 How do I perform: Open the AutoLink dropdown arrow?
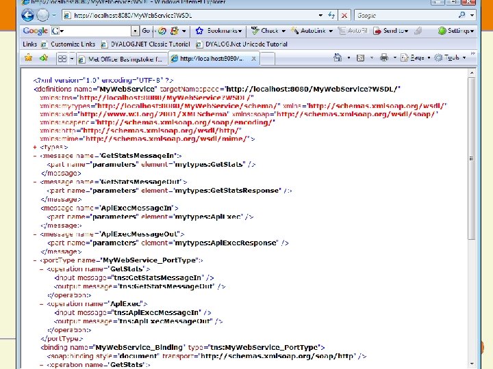331,31
